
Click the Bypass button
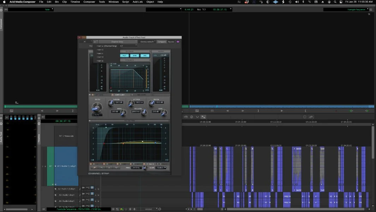[171, 42]
